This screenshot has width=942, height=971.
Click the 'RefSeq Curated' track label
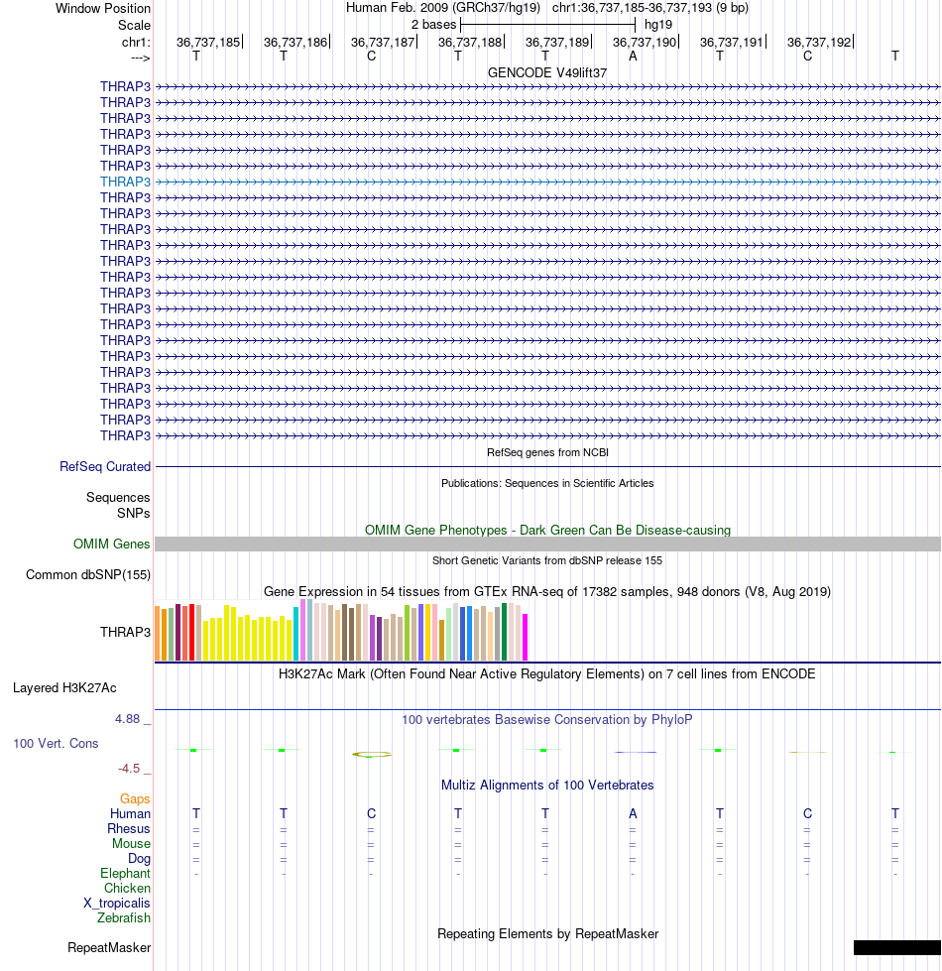(x=105, y=466)
